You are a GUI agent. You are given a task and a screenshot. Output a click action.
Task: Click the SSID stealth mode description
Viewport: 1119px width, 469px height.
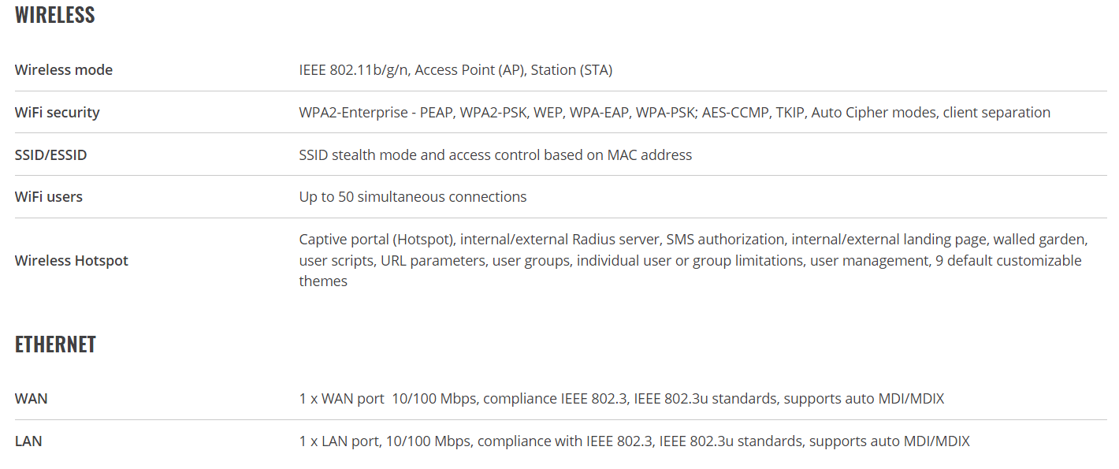[x=496, y=155]
